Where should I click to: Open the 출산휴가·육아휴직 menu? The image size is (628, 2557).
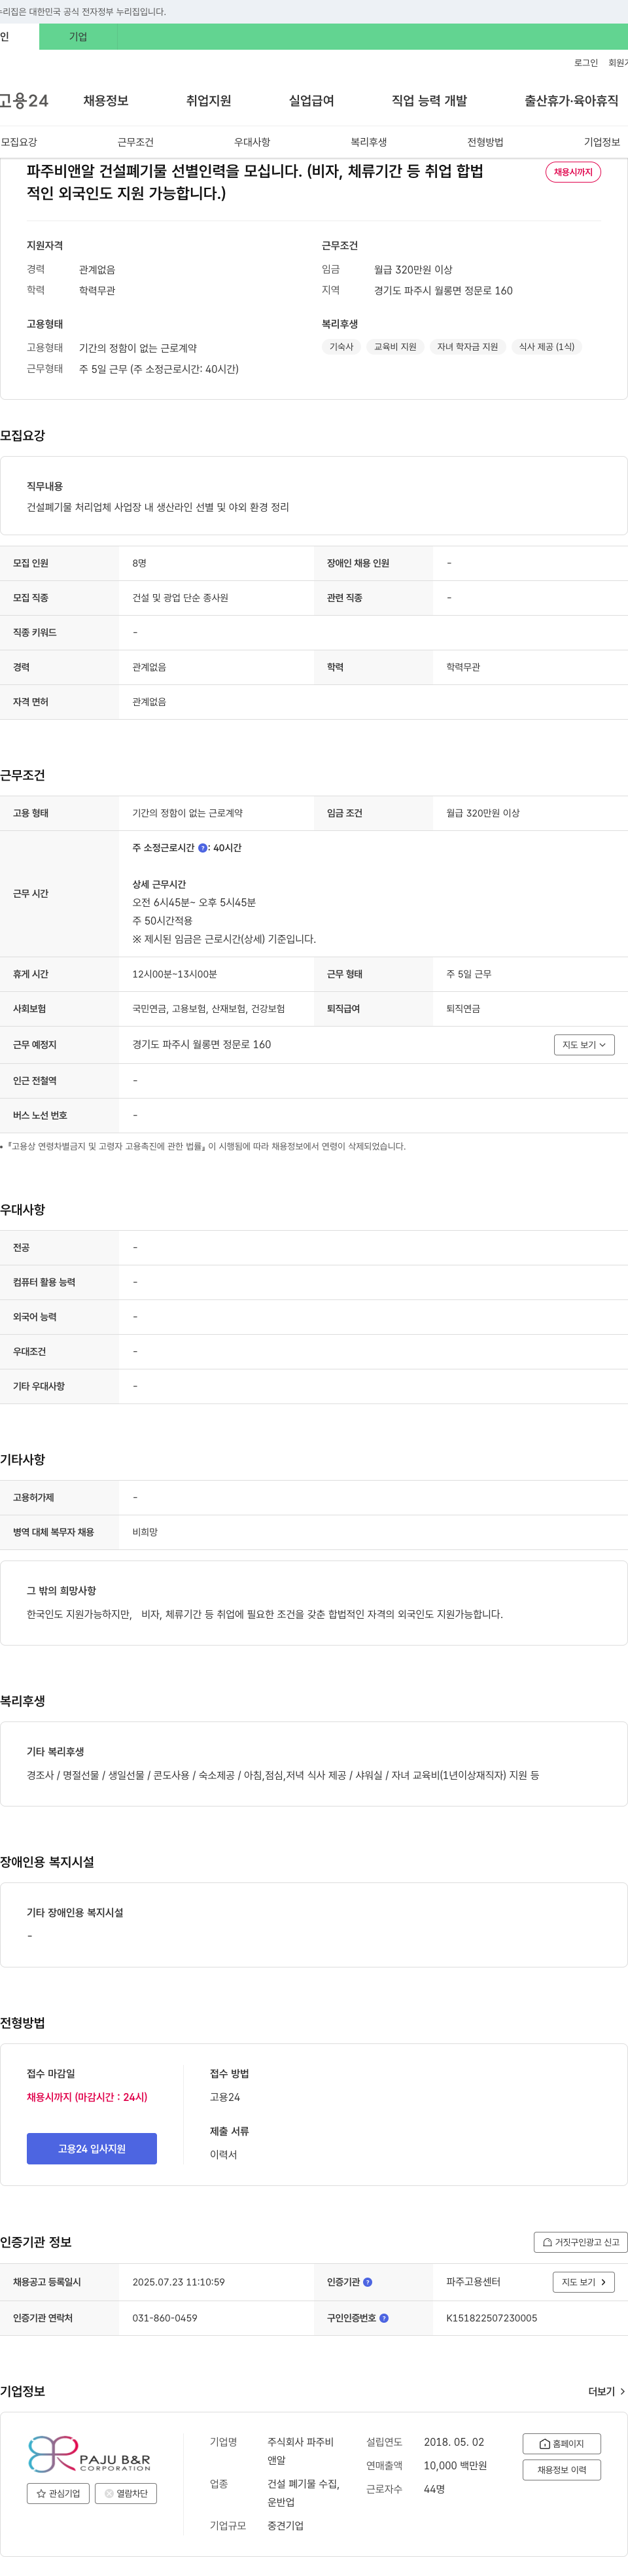[x=572, y=100]
